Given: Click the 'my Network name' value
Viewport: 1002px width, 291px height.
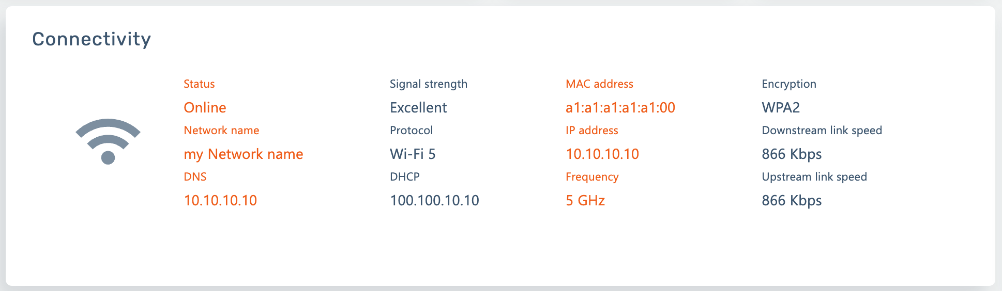Looking at the screenshot, I should (243, 154).
